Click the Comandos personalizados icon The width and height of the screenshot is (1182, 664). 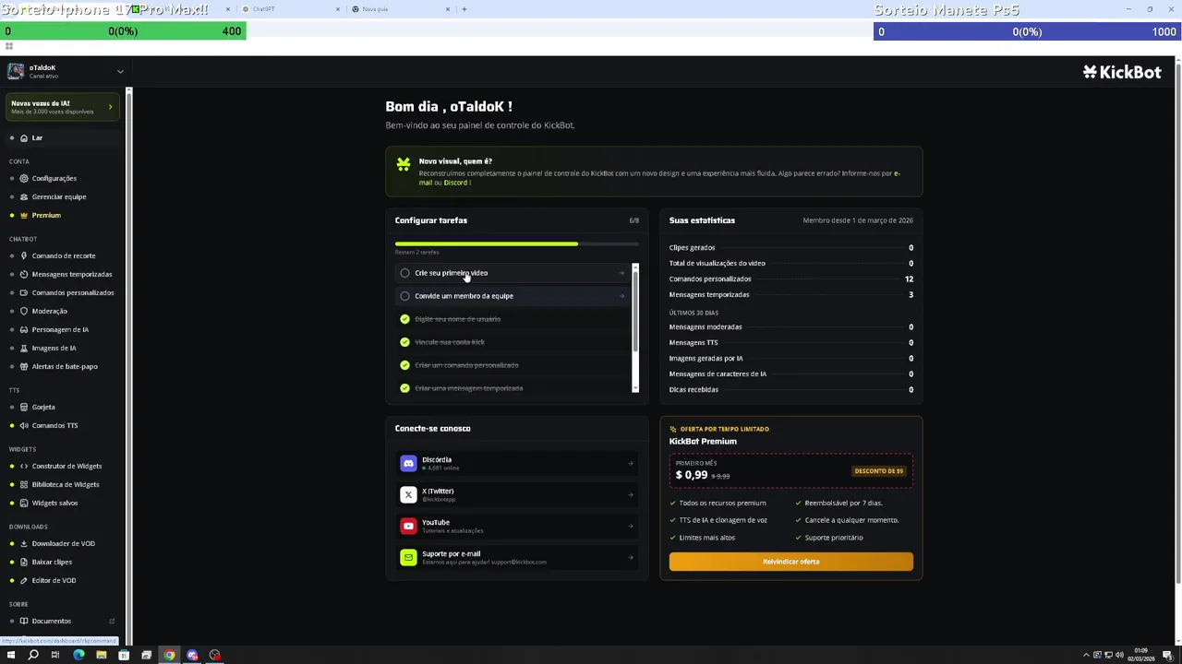(x=24, y=292)
